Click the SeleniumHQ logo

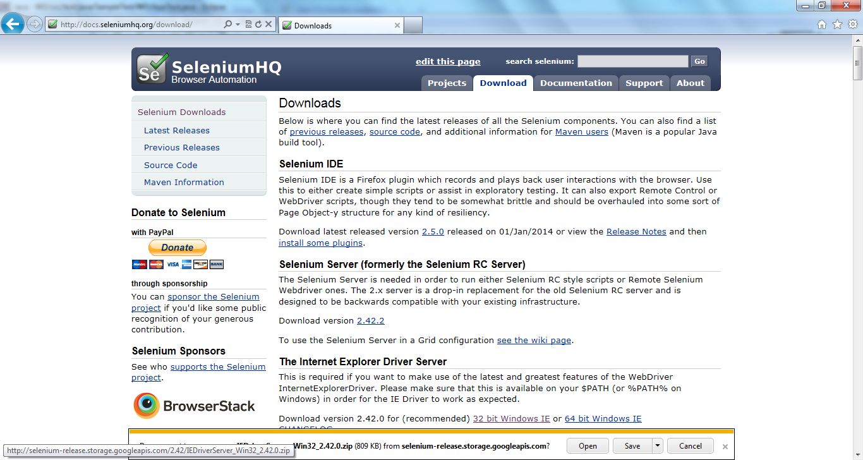point(210,69)
